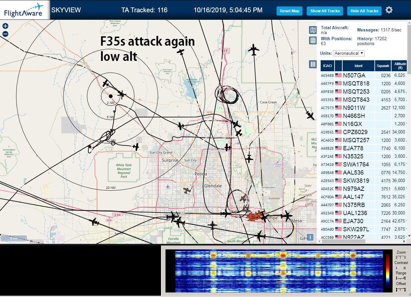Select the N507GA row
The image size is (411, 297).
363,75
